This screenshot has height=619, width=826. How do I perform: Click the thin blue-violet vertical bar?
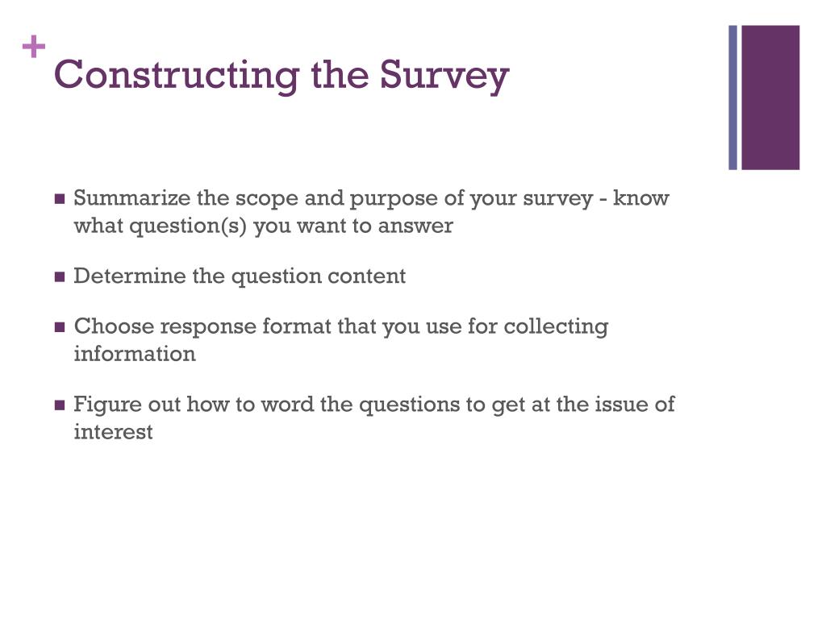pos(733,98)
